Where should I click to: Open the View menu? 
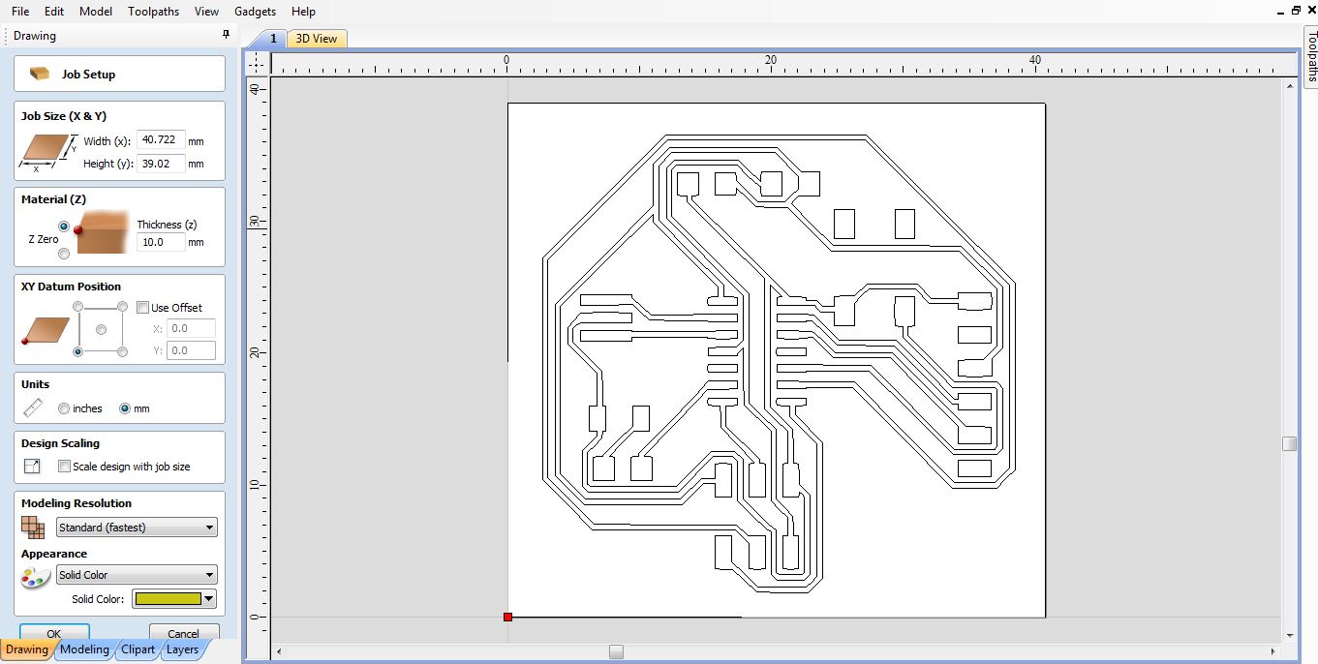coord(206,11)
